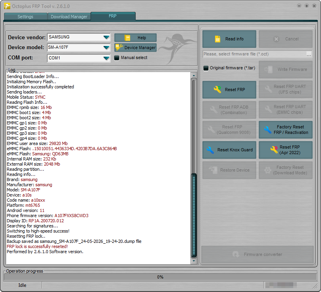
Task: Click the Octoplus app logo in title bar
Action: tap(7, 6)
